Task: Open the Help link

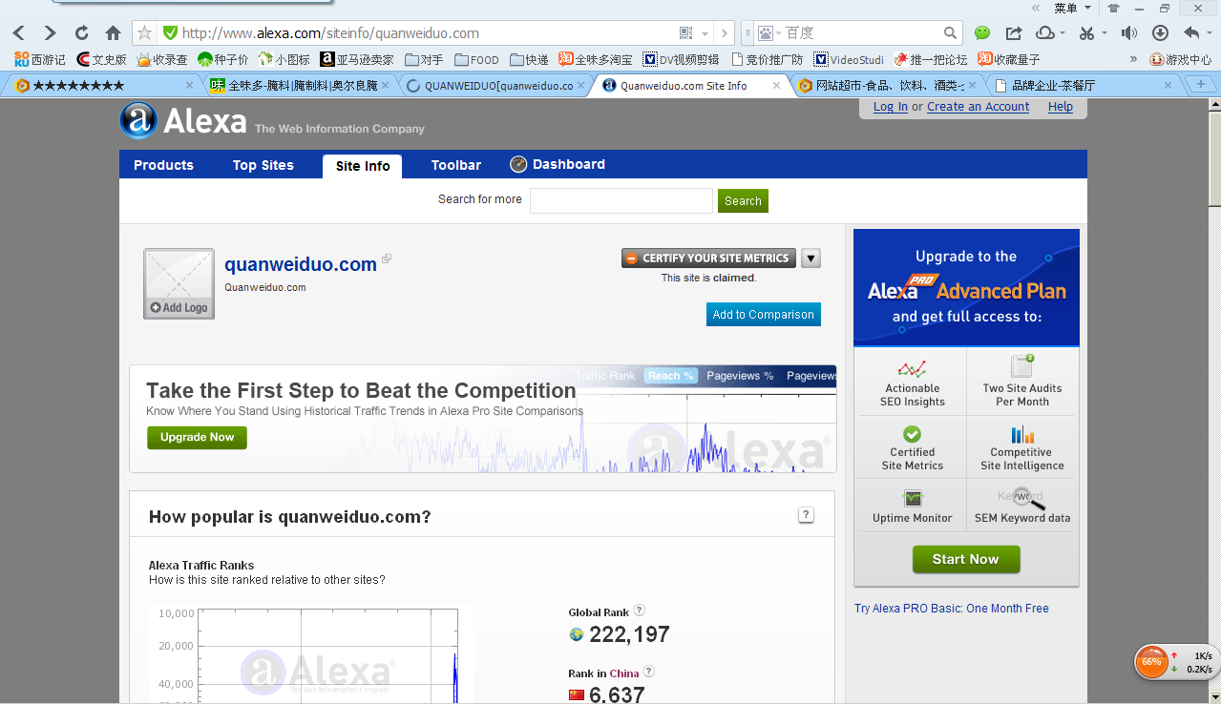Action: (1061, 107)
